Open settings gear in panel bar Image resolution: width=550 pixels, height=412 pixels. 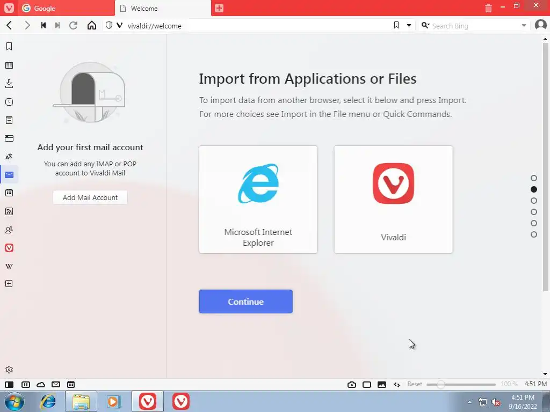tap(9, 370)
